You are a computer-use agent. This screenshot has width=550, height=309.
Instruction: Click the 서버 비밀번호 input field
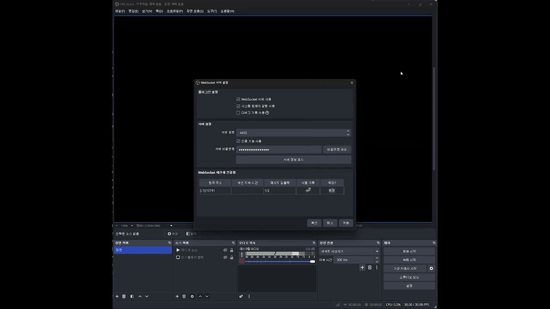pos(279,149)
